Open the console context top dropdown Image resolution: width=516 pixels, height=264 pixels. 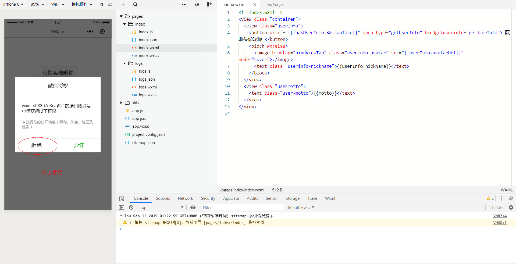coord(162,208)
